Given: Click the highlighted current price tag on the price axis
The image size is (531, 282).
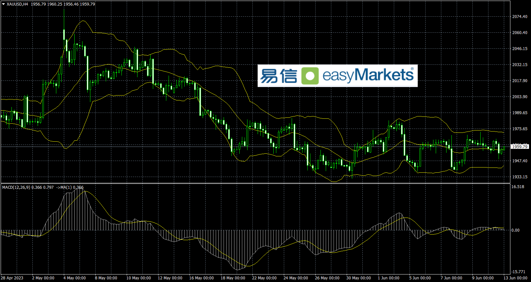Looking at the screenshot, I should (x=520, y=147).
